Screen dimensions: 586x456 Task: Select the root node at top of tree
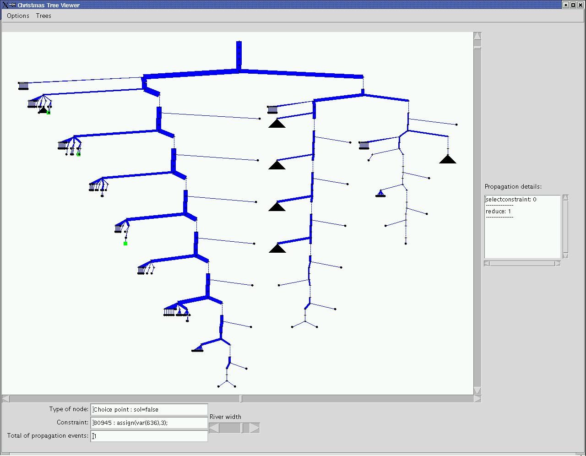(239, 43)
